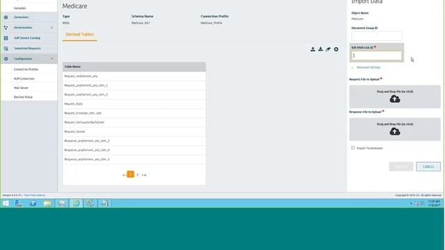Select the Request_anyElement_any table row
The height and width of the screenshot is (250, 445).
(x=134, y=76)
